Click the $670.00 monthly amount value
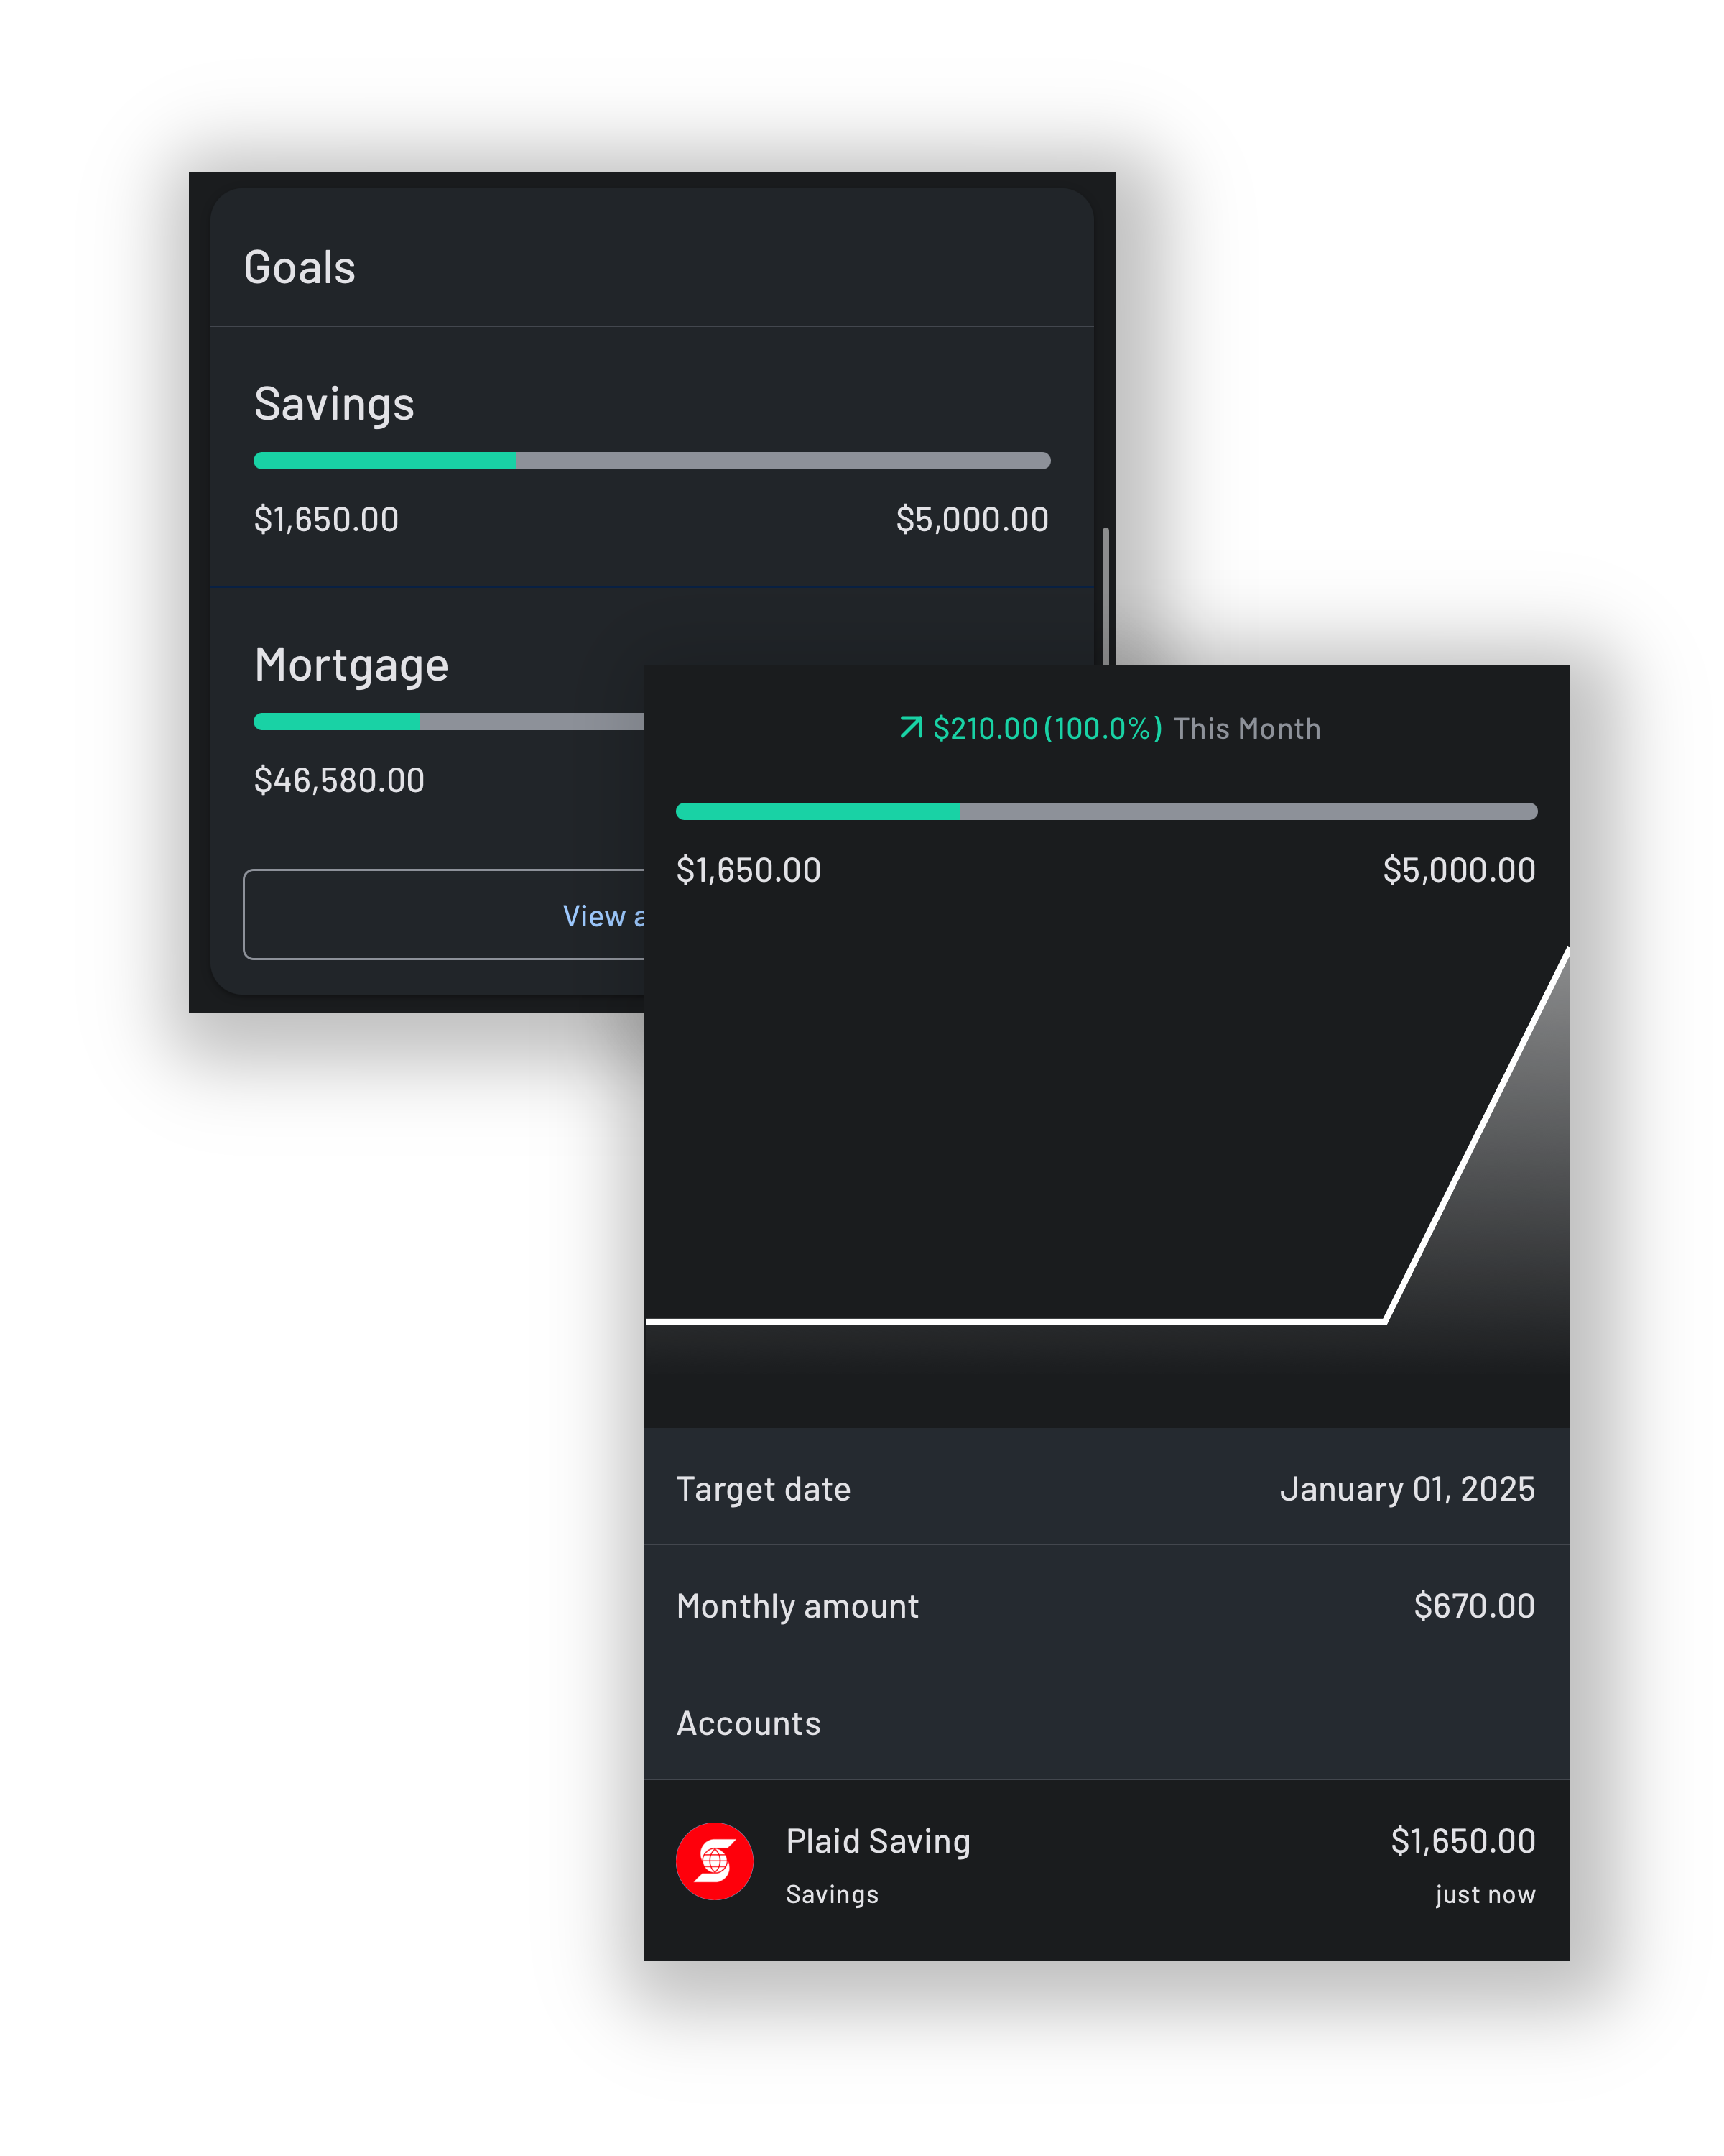 point(1473,1606)
